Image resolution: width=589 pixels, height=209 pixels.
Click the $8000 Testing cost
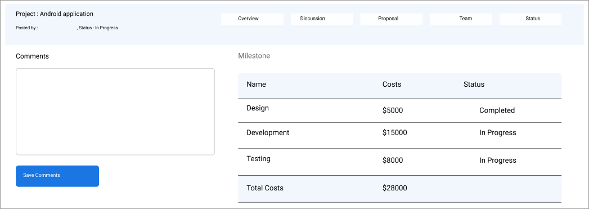393,160
